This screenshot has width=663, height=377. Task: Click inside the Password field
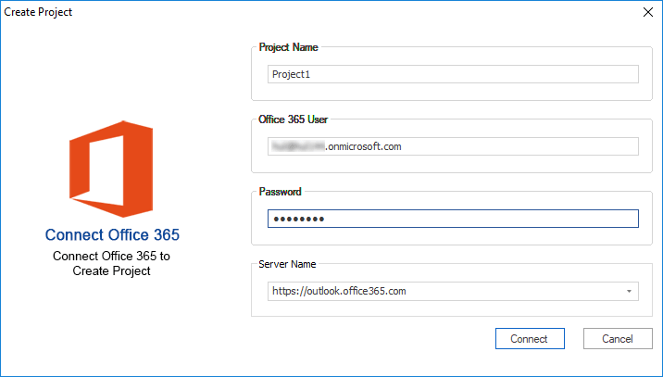pyautogui.click(x=453, y=219)
